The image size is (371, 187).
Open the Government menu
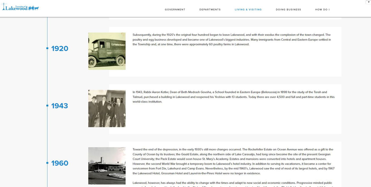175,10
